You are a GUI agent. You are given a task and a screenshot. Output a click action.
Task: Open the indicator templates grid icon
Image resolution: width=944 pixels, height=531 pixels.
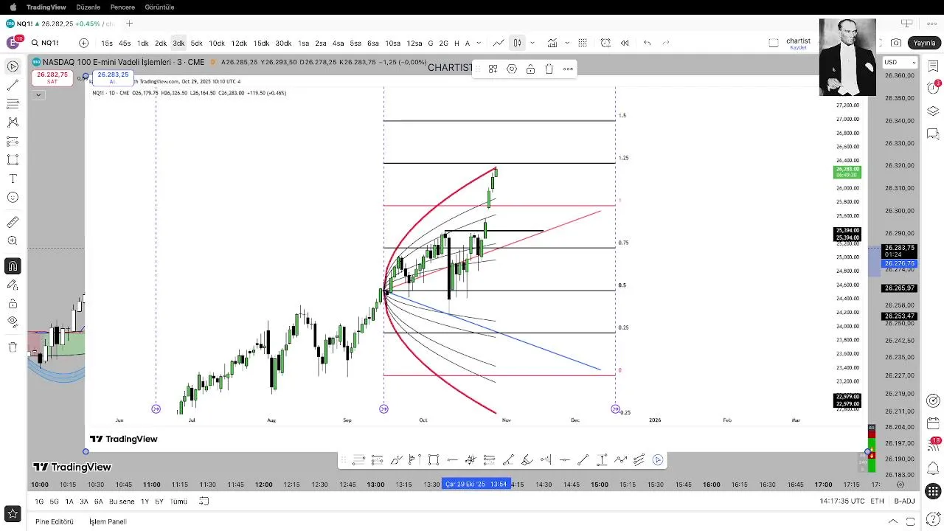(583, 43)
